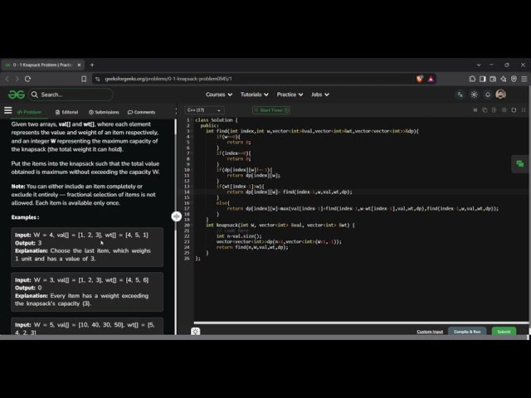Switch to the Problem tab

[30, 112]
